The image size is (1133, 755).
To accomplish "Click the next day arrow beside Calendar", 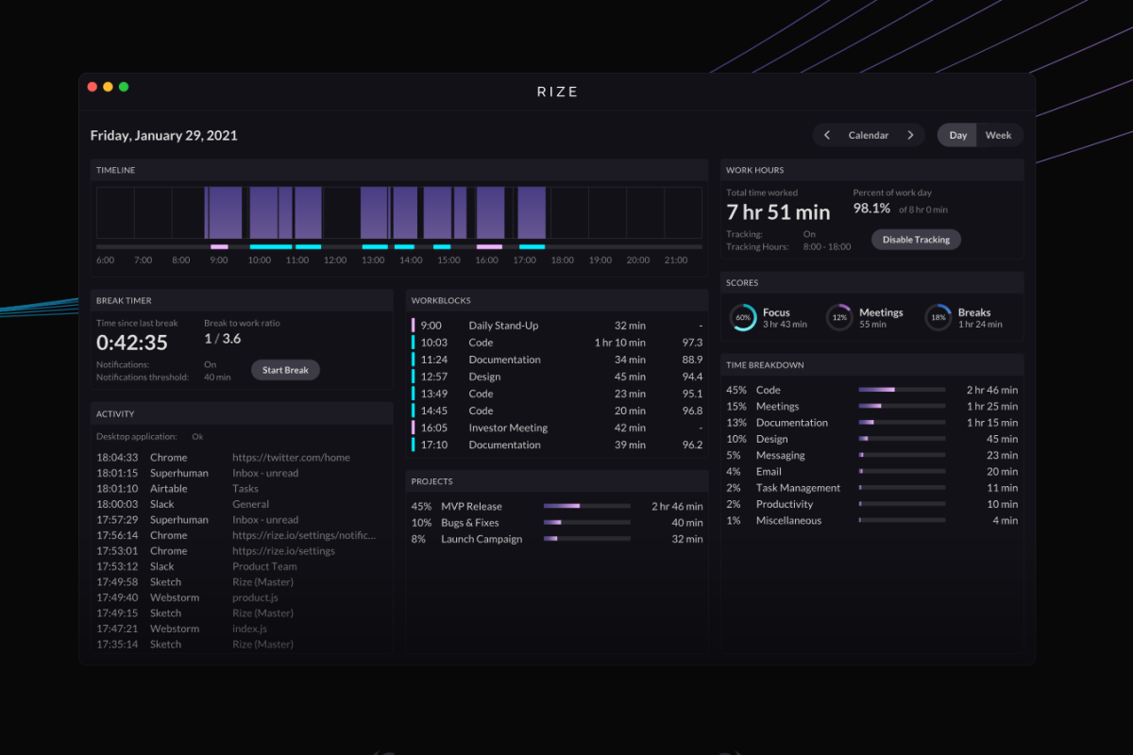I will click(x=910, y=135).
